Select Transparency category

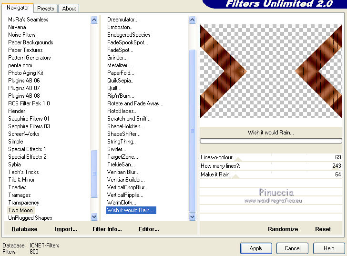(24, 203)
